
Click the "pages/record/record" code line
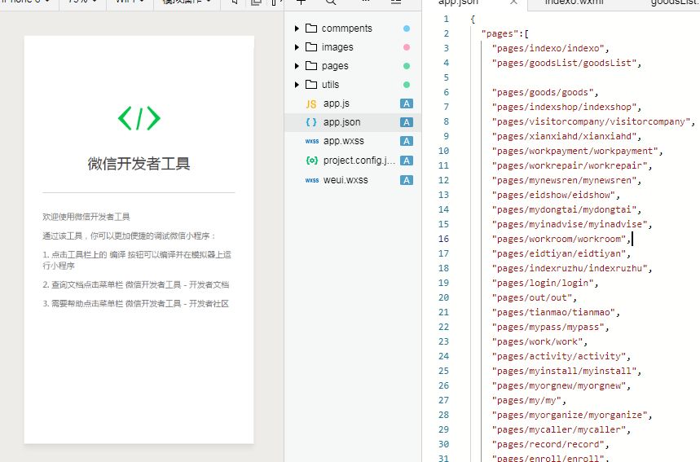(550, 445)
